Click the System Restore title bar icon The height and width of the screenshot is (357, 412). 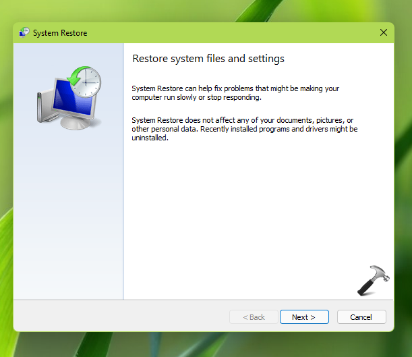tap(24, 32)
